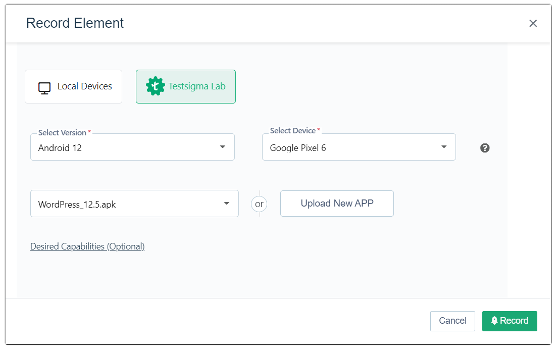
Task: Click the Google Pixel 6 device value
Action: (298, 148)
